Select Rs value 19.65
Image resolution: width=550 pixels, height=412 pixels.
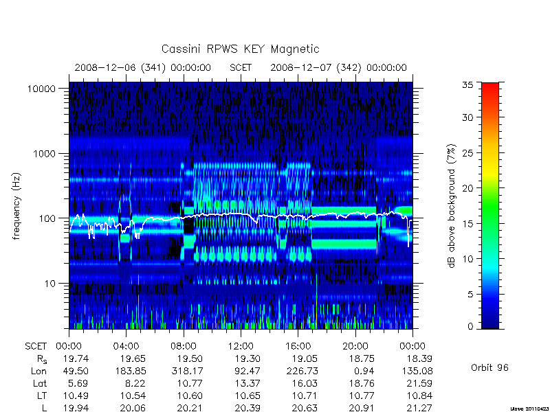pos(133,358)
